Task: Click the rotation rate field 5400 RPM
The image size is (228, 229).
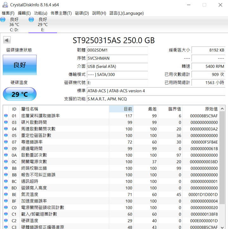Action: click(x=208, y=66)
